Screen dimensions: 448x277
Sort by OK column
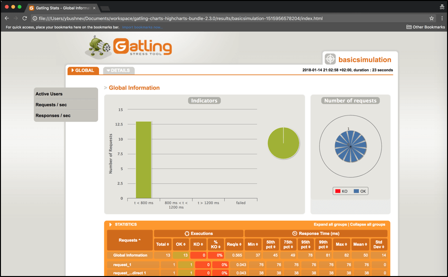181,244
